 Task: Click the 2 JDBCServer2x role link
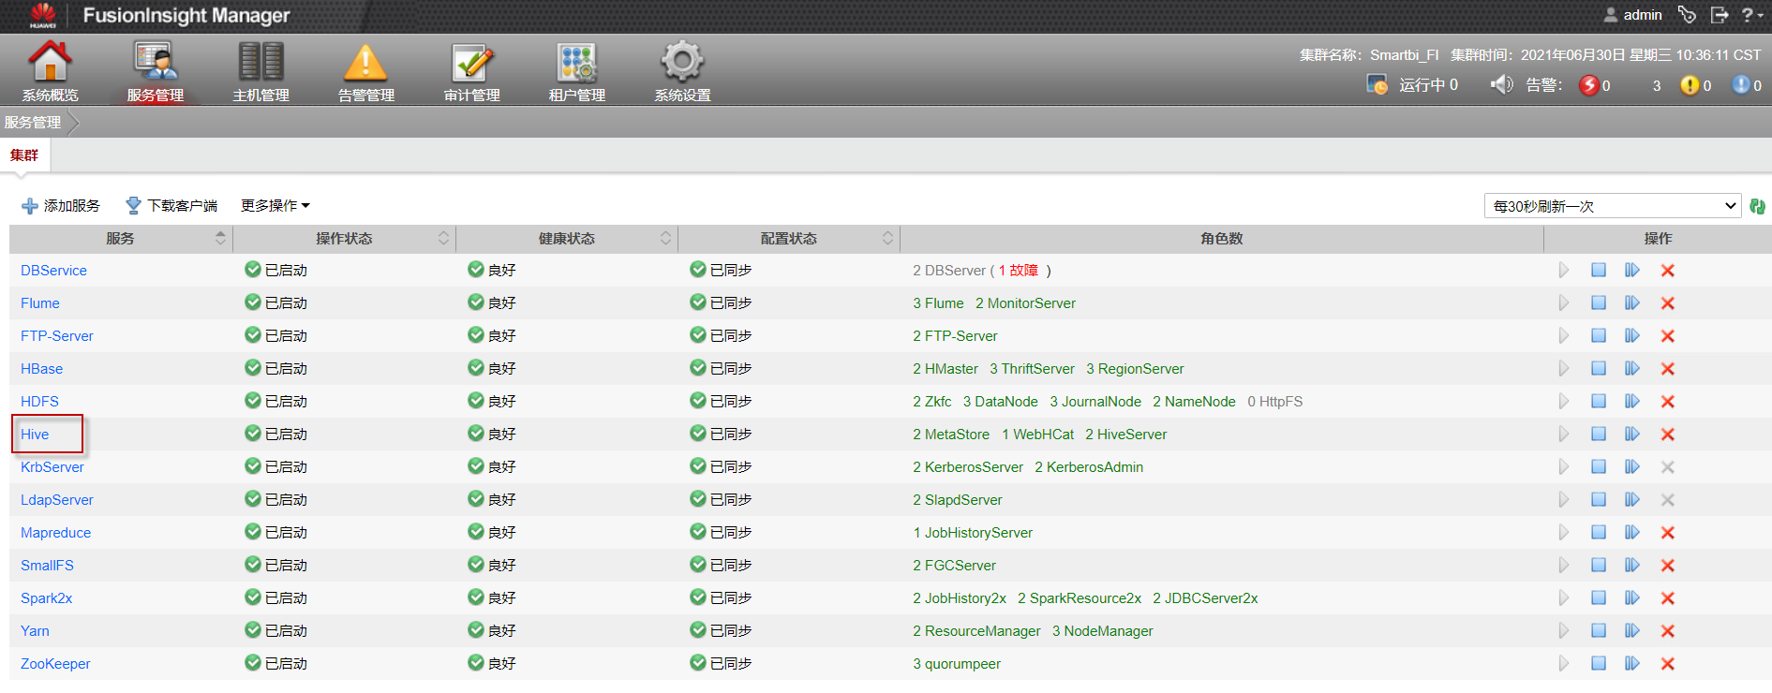1205,598
